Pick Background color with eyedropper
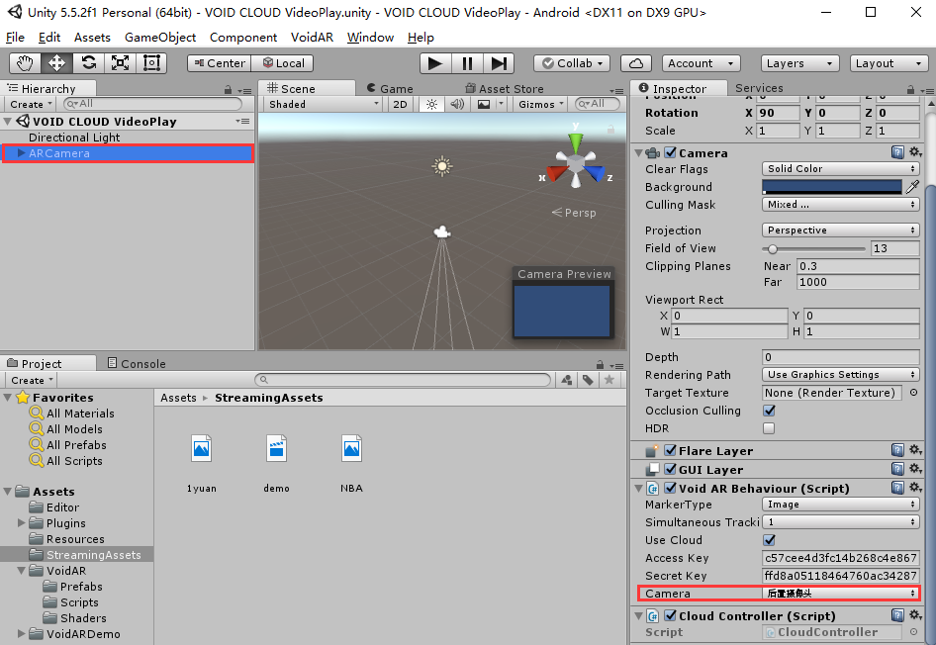936x645 pixels. pyautogui.click(x=912, y=187)
